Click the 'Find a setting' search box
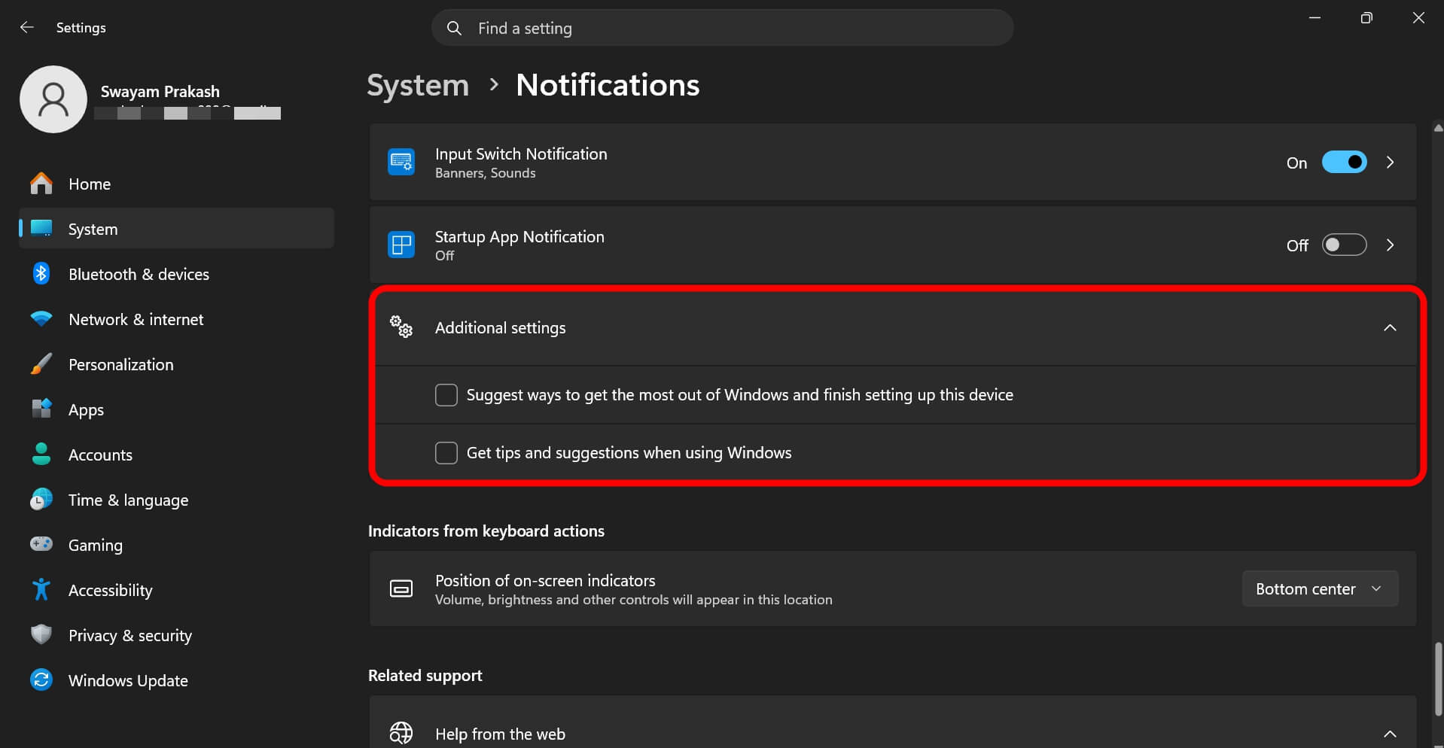 coord(721,28)
